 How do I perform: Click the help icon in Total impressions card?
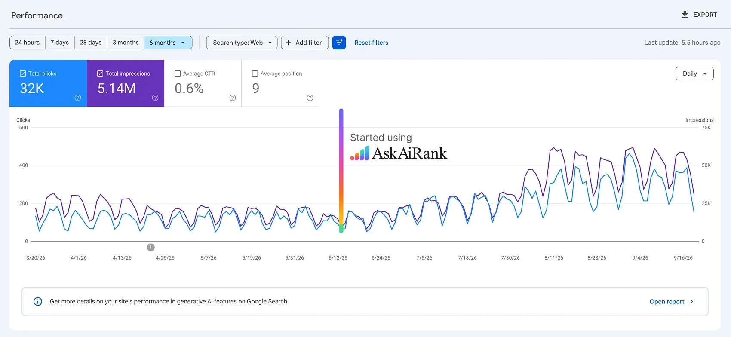click(x=155, y=98)
